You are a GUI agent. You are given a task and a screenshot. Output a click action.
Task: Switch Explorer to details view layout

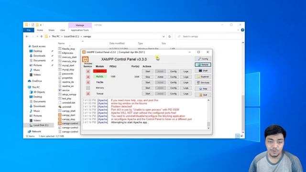(x=237, y=136)
